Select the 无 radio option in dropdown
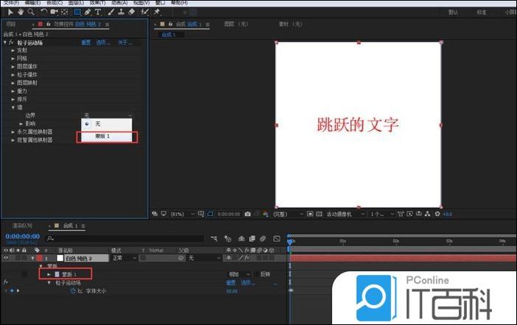Viewport: 517px width, 325px height. (x=96, y=124)
